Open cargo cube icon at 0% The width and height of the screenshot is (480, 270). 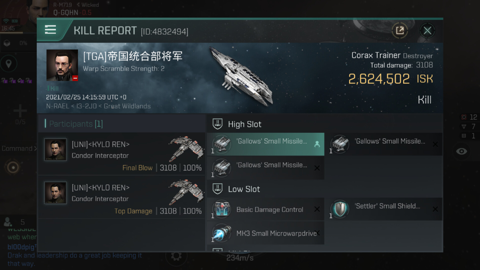click(7, 43)
